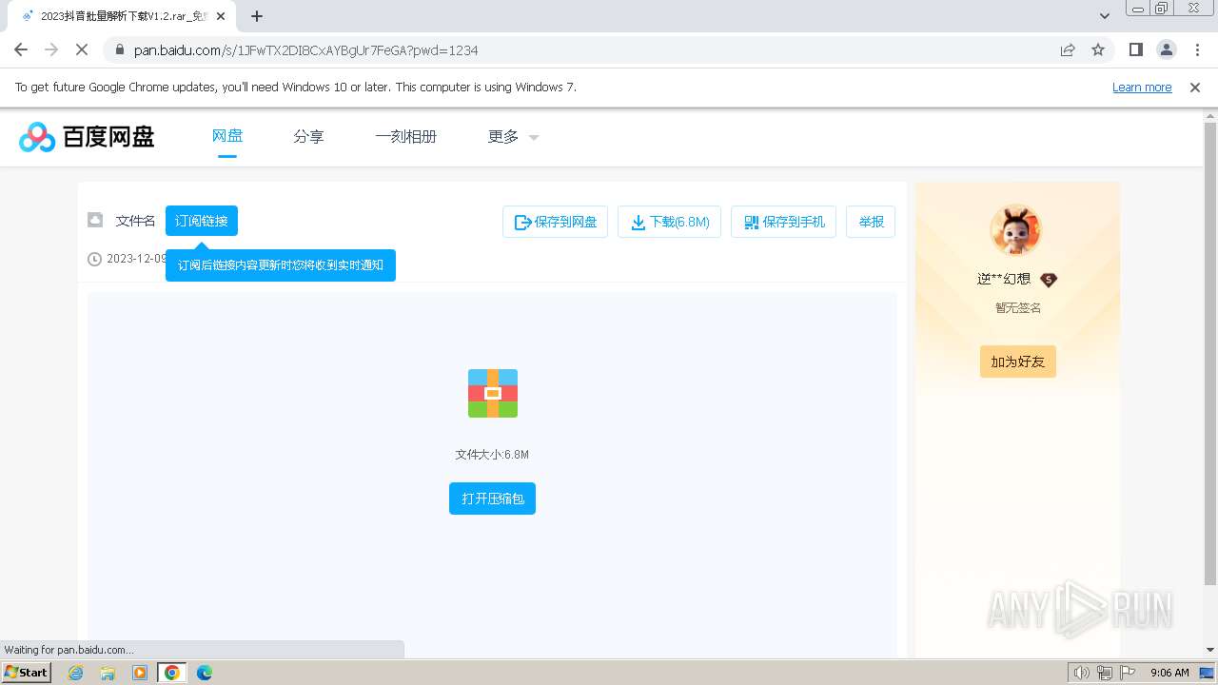Share this page via address bar icon
This screenshot has height=685, width=1218.
tap(1068, 49)
